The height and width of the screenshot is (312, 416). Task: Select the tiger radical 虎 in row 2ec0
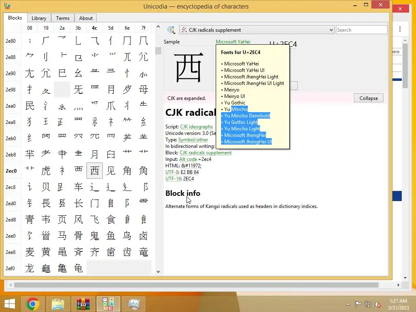point(46,171)
